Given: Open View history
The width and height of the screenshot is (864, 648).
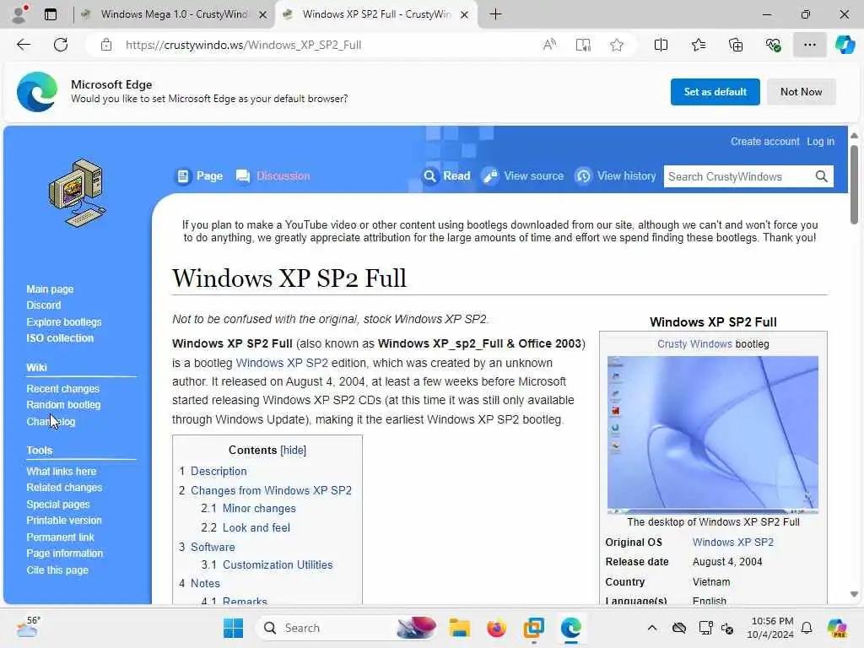Looking at the screenshot, I should pyautogui.click(x=615, y=175).
